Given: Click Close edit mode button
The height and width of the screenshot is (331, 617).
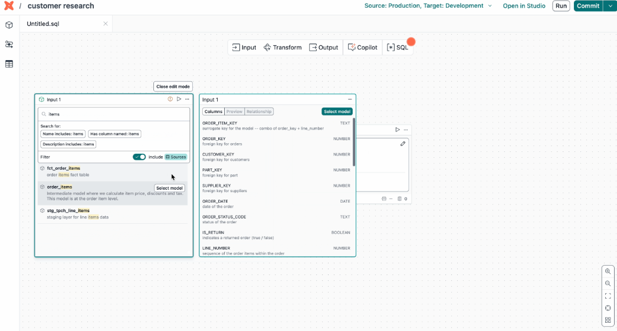Looking at the screenshot, I should click(173, 87).
